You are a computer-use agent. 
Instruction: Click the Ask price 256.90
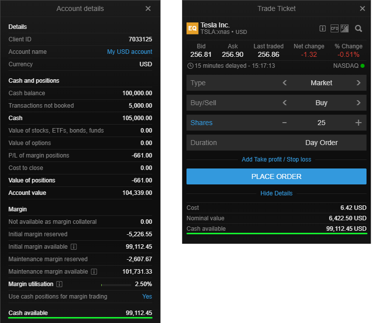coord(232,54)
